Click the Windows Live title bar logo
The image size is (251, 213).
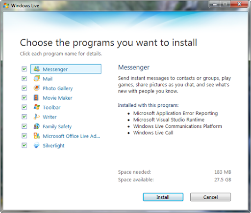pyautogui.click(x=6, y=5)
